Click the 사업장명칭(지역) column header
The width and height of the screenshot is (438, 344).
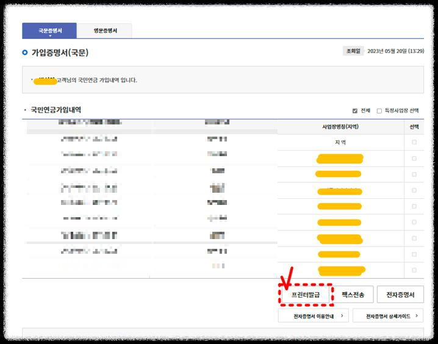[x=340, y=127]
